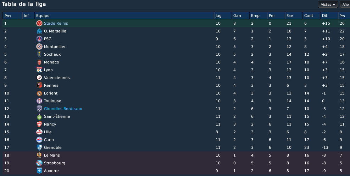350x176 pixels.
Task: Click the Stade Reims club crest
Action: click(x=39, y=23)
